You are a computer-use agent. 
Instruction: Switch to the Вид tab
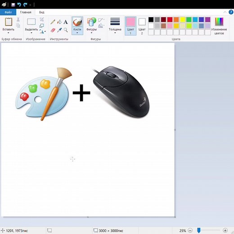[x=42, y=12]
